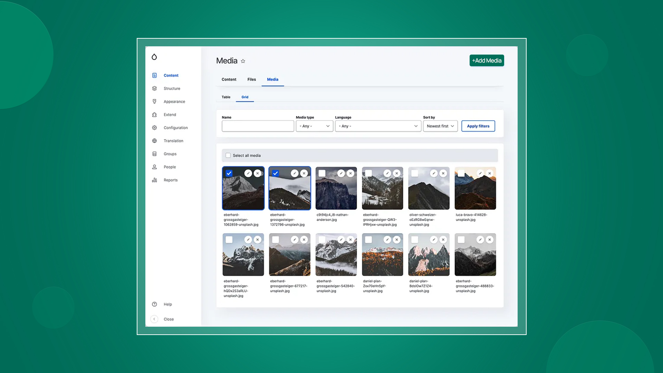Click the Structure layers icon

pyautogui.click(x=154, y=88)
